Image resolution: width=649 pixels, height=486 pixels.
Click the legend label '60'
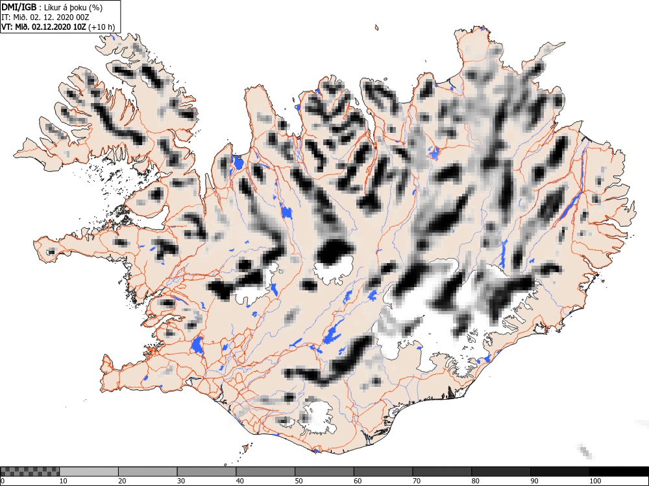[357, 481]
